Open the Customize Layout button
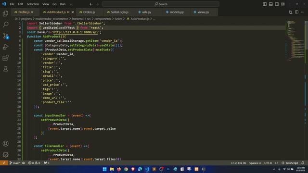 pyautogui.click(x=283, y=4)
